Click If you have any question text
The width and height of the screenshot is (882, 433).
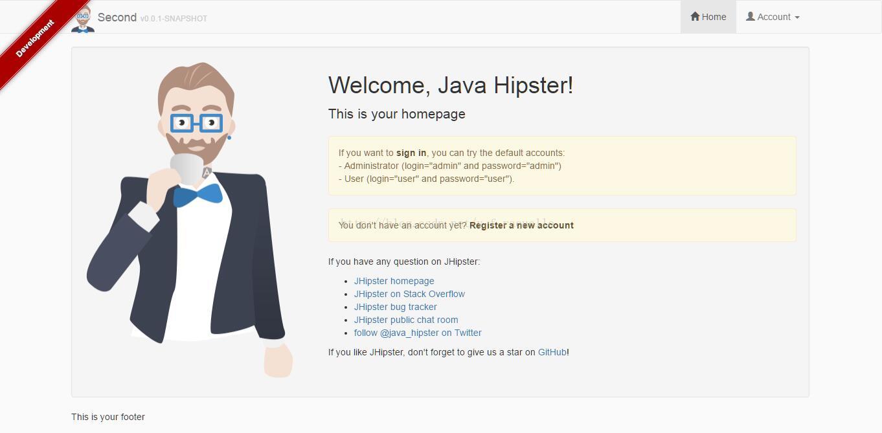(404, 261)
